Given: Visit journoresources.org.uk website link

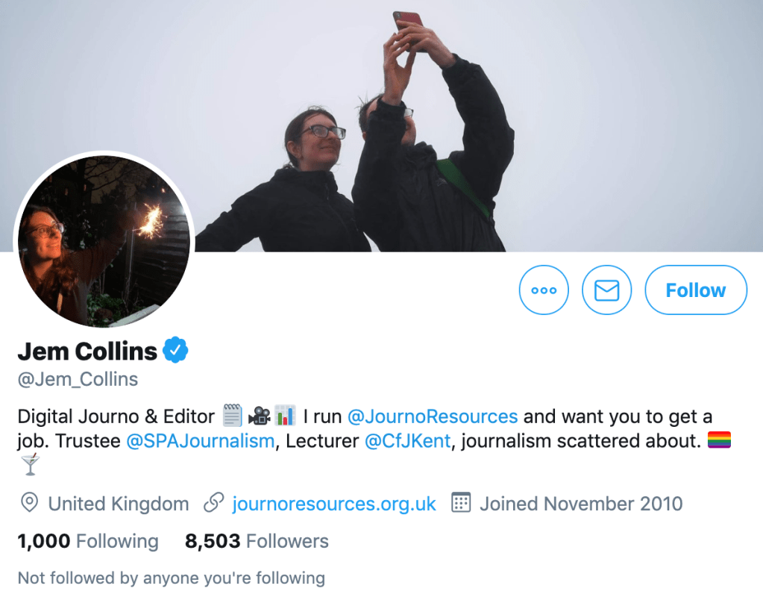Looking at the screenshot, I should [x=334, y=504].
